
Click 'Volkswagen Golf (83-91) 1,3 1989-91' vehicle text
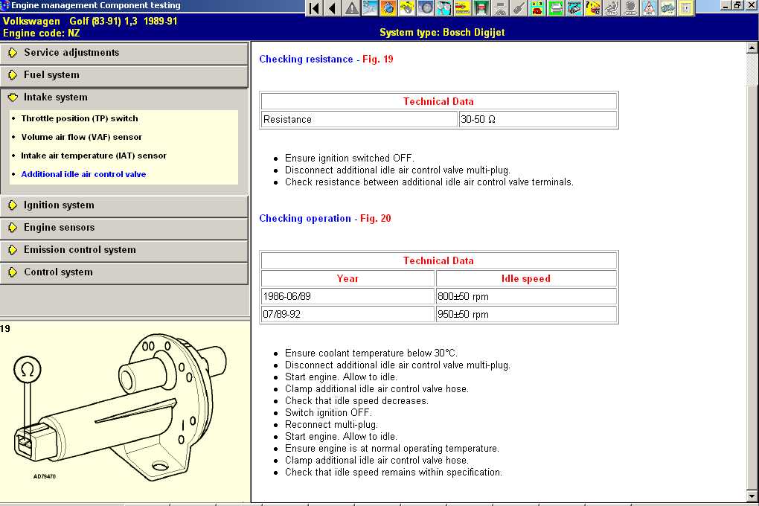(x=90, y=22)
